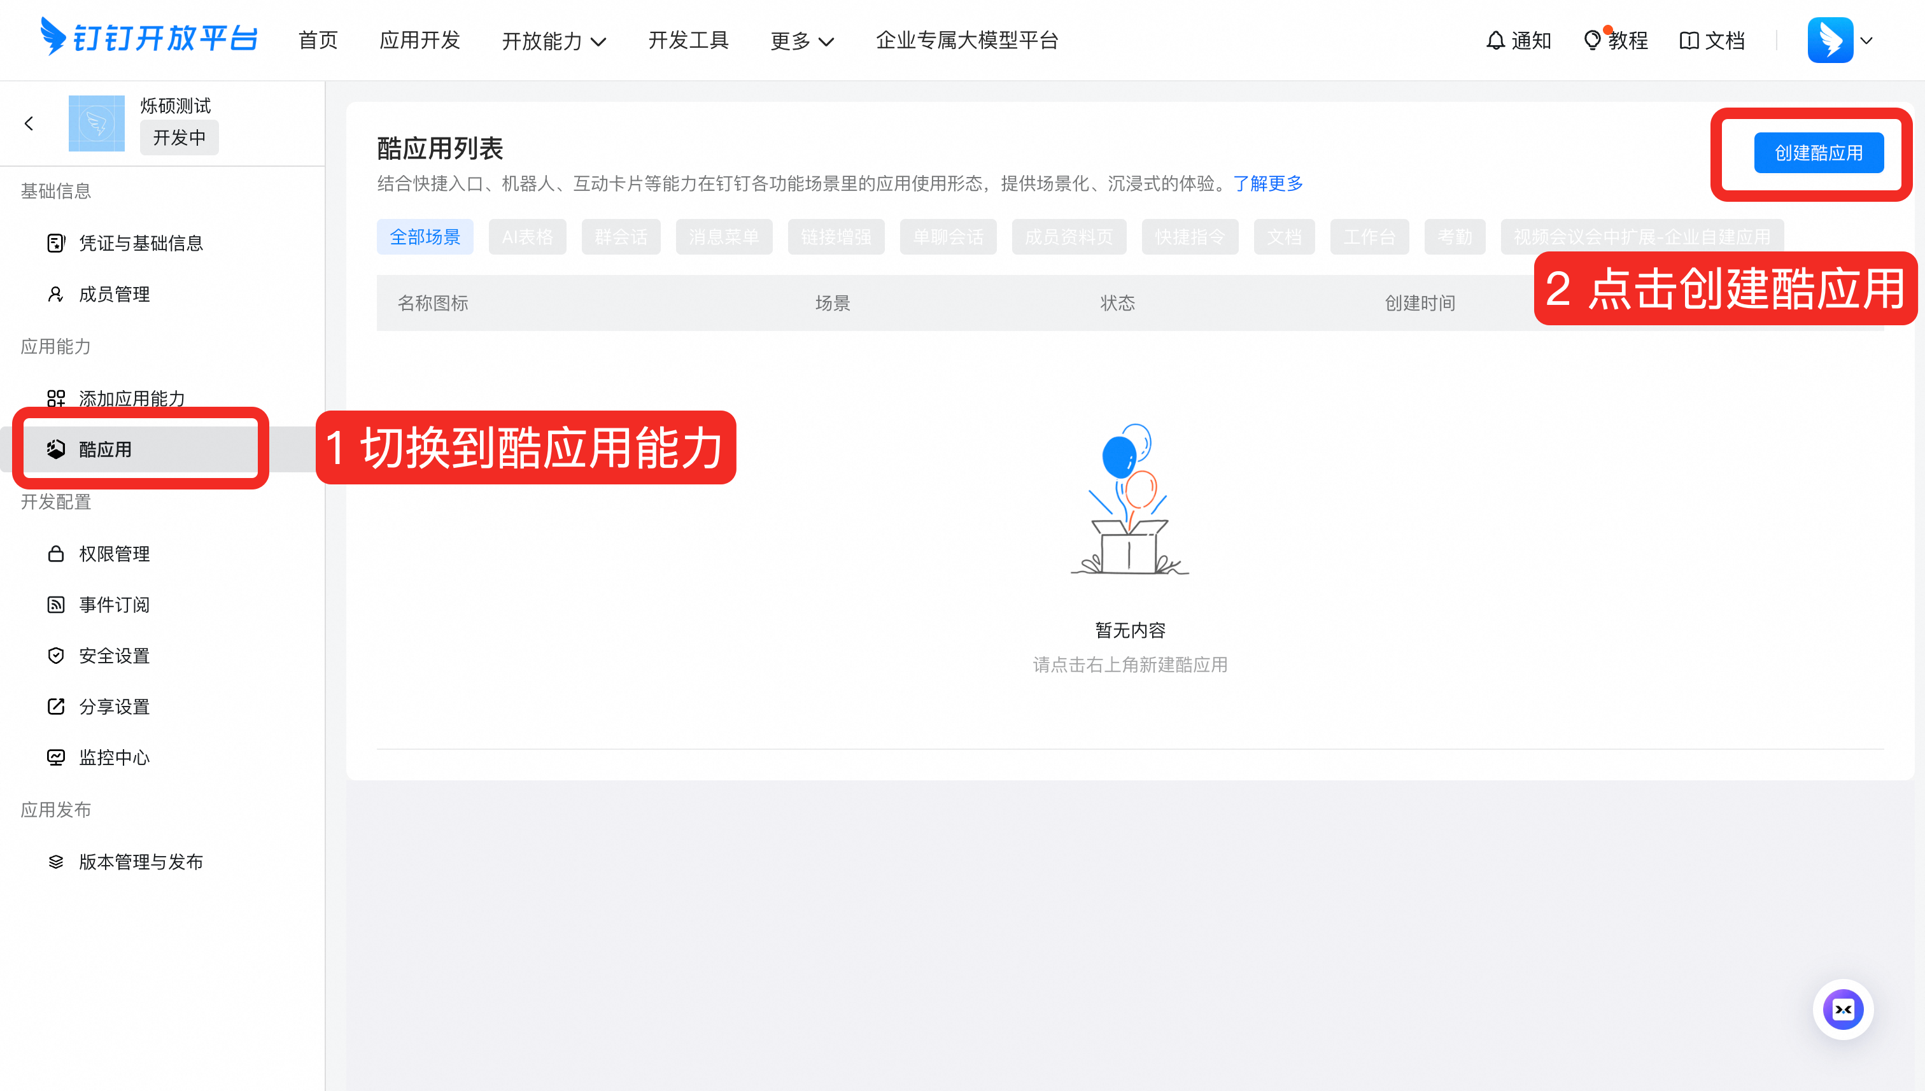Screen dimensions: 1925x1091
Task: Select the 考勤 filter tab
Action: pos(1455,237)
